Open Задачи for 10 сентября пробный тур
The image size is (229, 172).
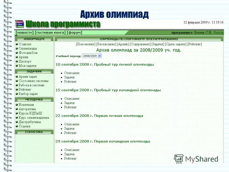[69, 77]
